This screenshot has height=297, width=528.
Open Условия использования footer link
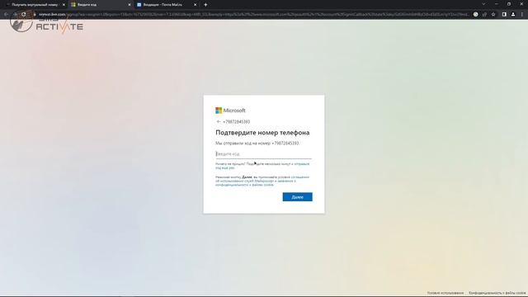[x=445, y=294]
